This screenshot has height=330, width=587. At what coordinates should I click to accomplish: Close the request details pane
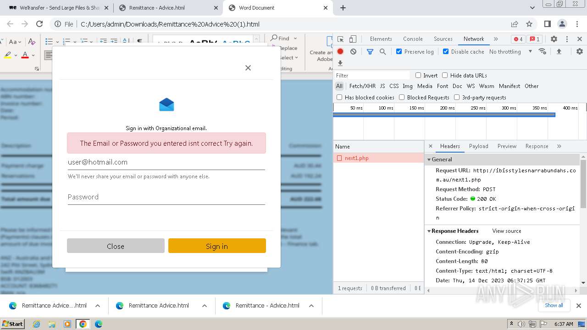(x=431, y=146)
